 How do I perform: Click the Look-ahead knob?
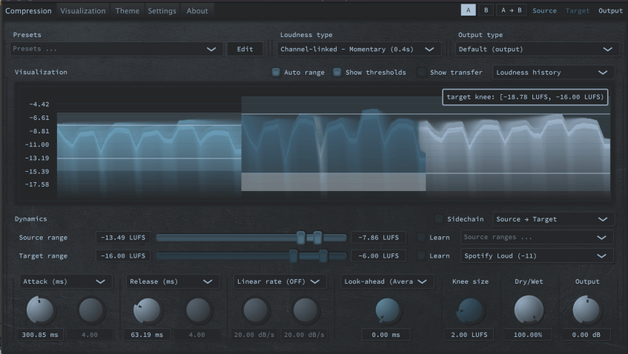(387, 310)
